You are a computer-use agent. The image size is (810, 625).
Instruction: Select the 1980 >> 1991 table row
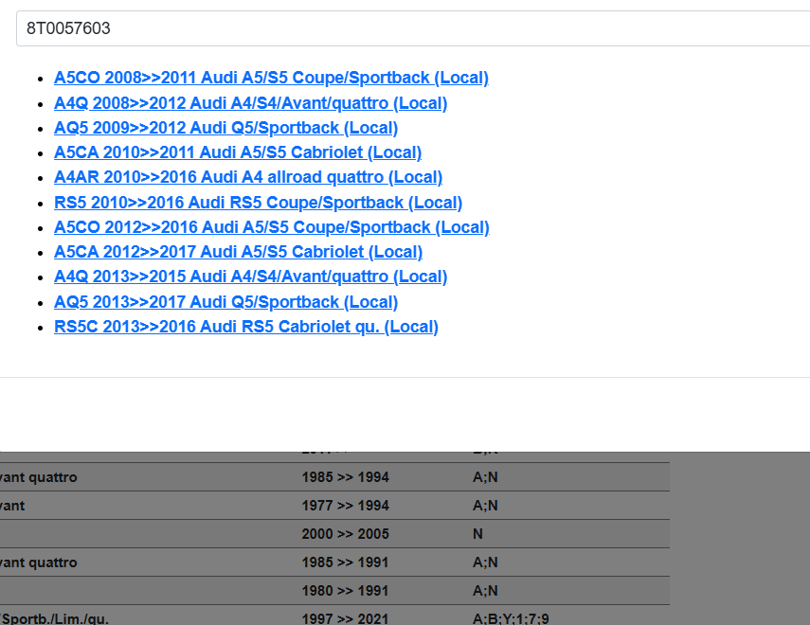coord(345,591)
